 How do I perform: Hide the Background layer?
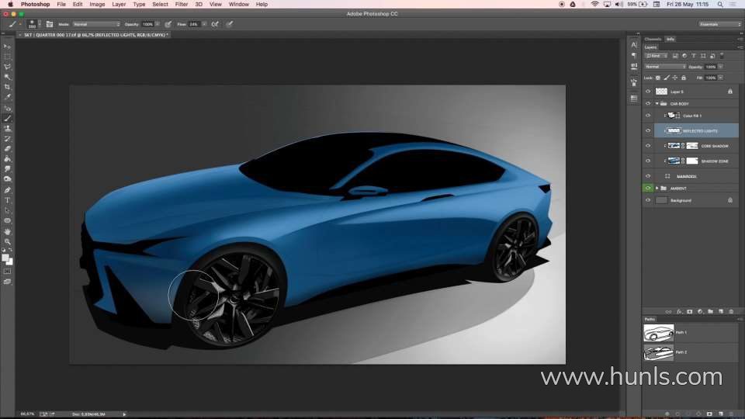[x=648, y=200]
